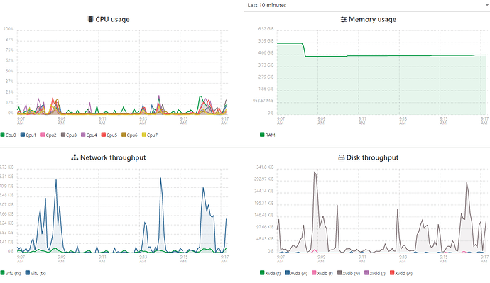Toggle the Xvda (r) legend swatch
This screenshot has width=490, height=283.
point(262,273)
